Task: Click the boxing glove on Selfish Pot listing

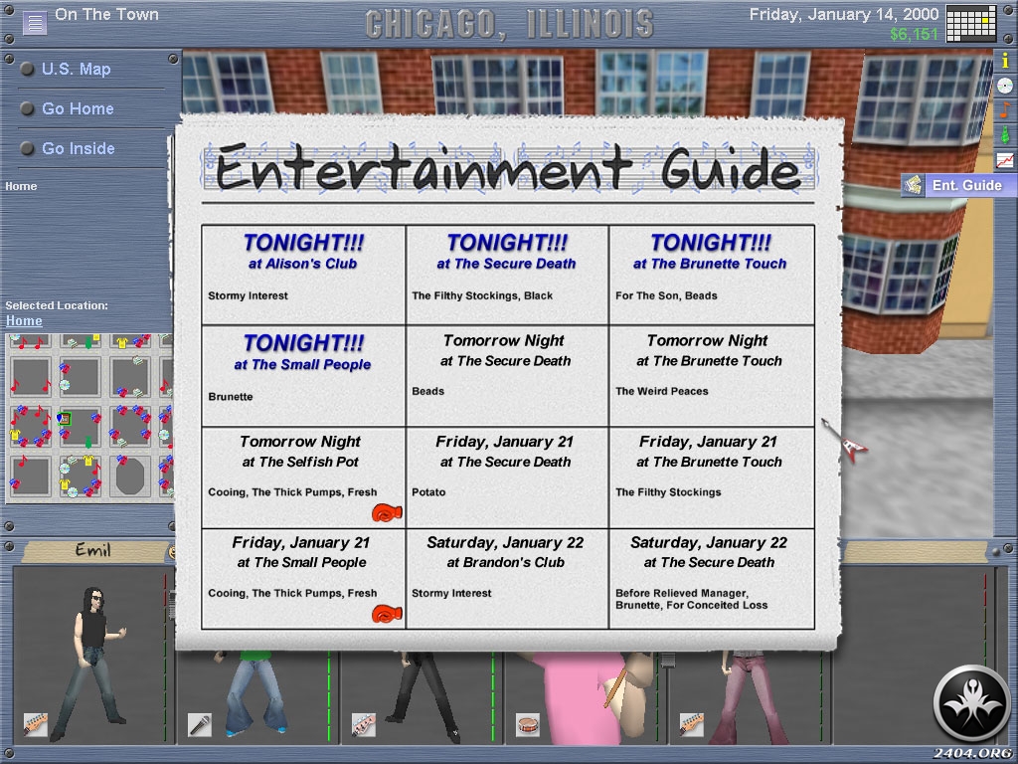Action: click(385, 513)
